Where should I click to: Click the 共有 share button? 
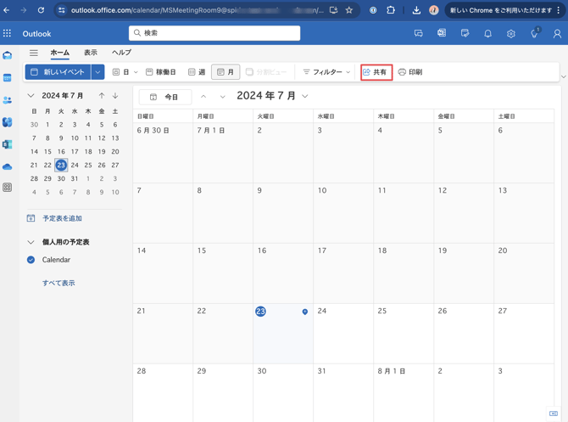click(376, 72)
